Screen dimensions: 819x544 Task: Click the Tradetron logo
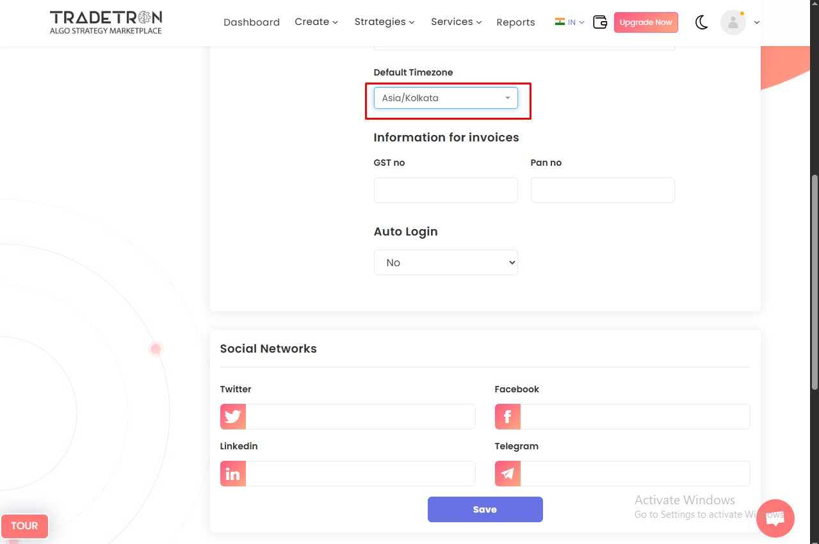click(x=106, y=22)
